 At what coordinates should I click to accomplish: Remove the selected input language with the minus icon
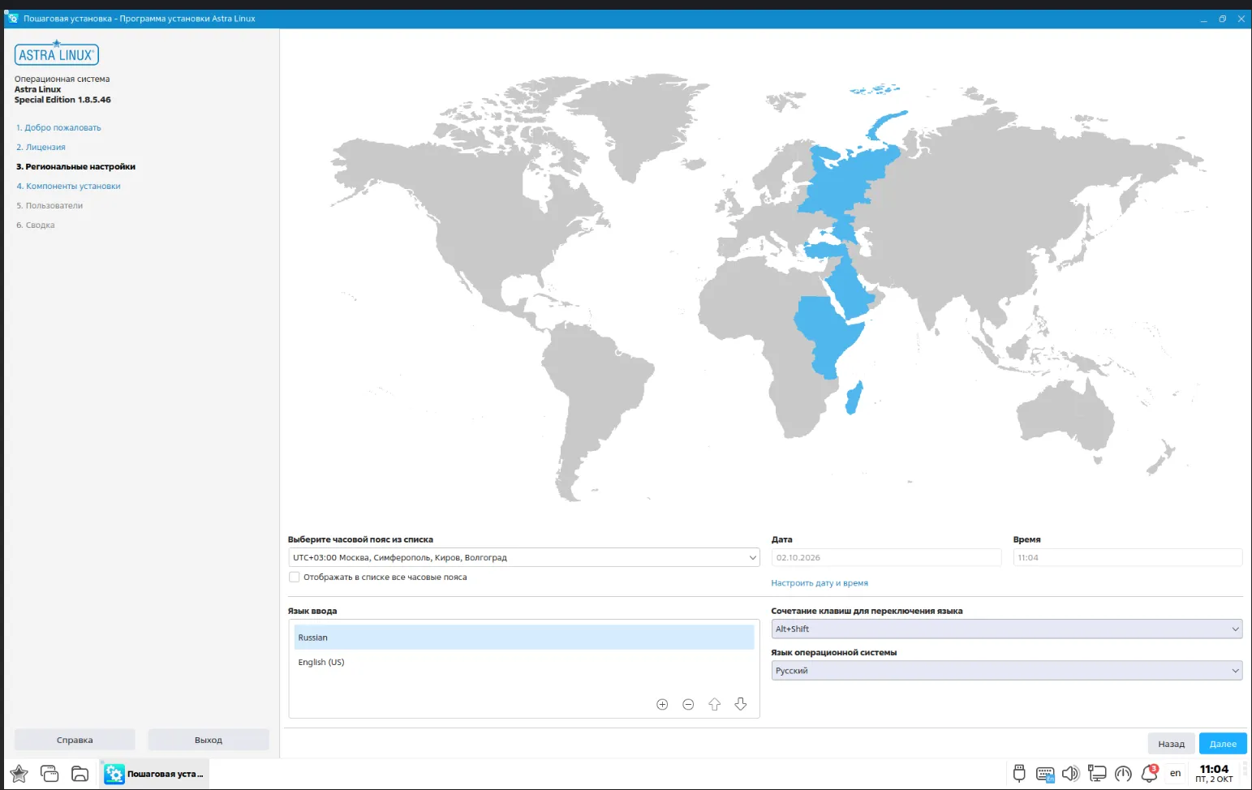pyautogui.click(x=688, y=704)
